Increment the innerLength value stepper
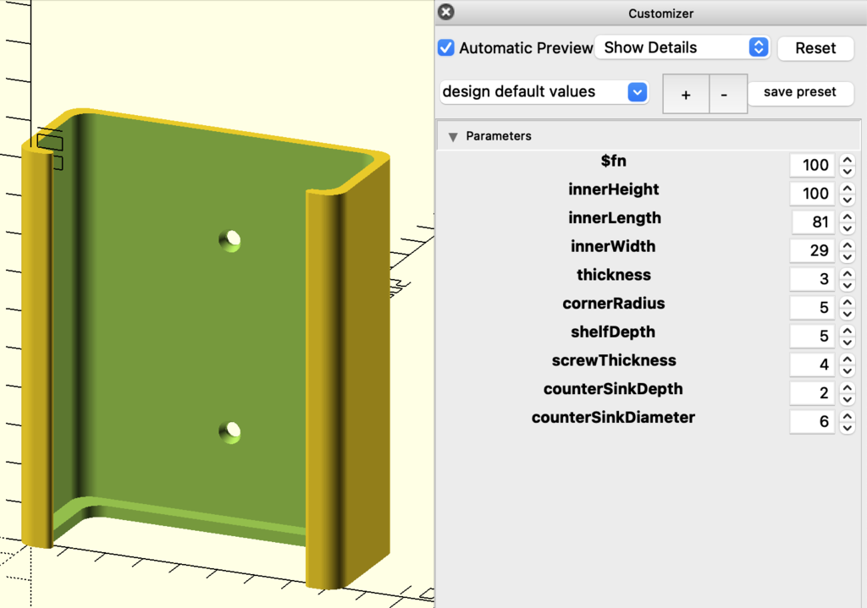The width and height of the screenshot is (867, 608). click(847, 216)
